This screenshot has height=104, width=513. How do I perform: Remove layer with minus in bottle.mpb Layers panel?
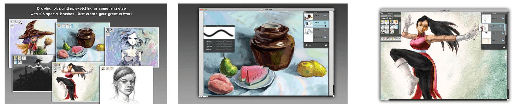[x=310, y=45]
